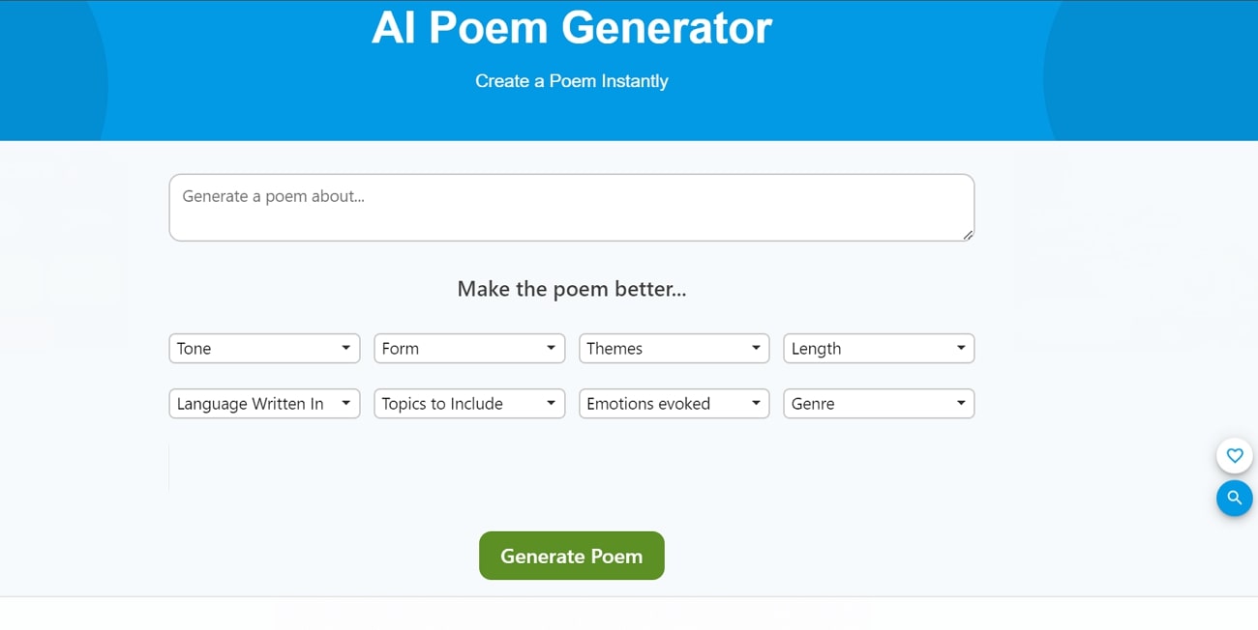Select the Genre dropdown
Screen dimensions: 1258x630
coord(878,403)
